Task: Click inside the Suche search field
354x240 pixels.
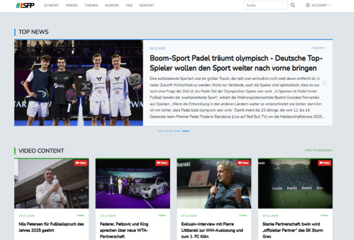Action: point(265,5)
